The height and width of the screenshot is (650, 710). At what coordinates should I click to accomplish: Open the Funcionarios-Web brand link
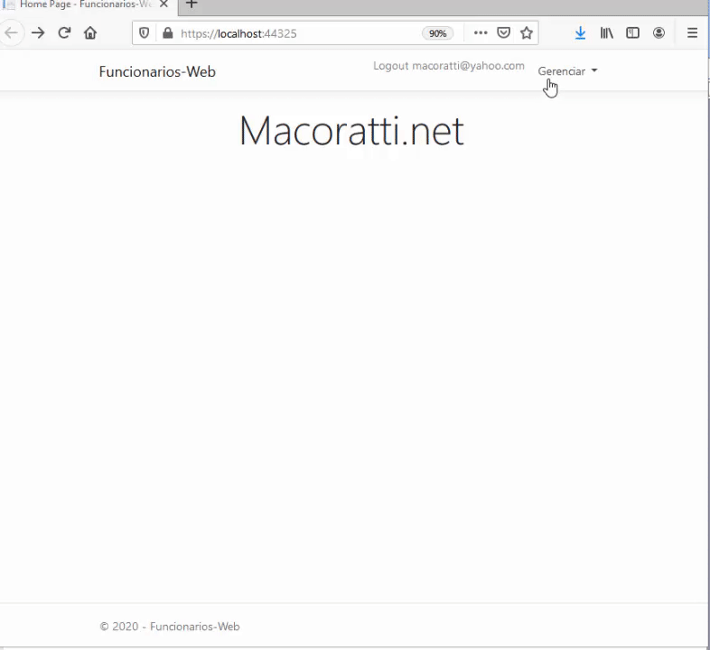click(x=157, y=71)
